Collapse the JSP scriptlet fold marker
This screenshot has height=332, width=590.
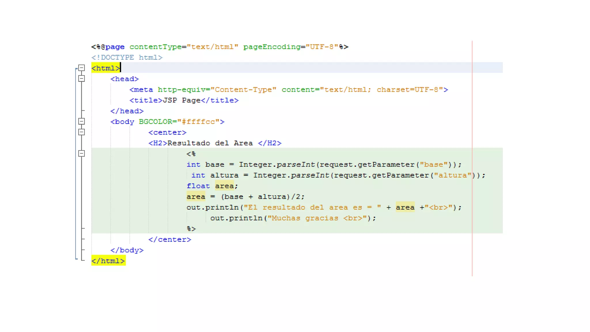[82, 154]
